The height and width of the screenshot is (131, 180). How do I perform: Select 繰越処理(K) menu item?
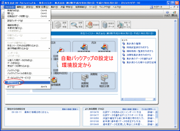point(28,25)
